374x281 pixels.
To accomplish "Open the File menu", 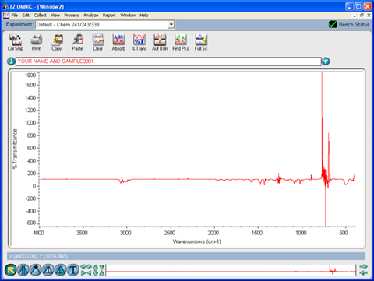I will coord(15,16).
